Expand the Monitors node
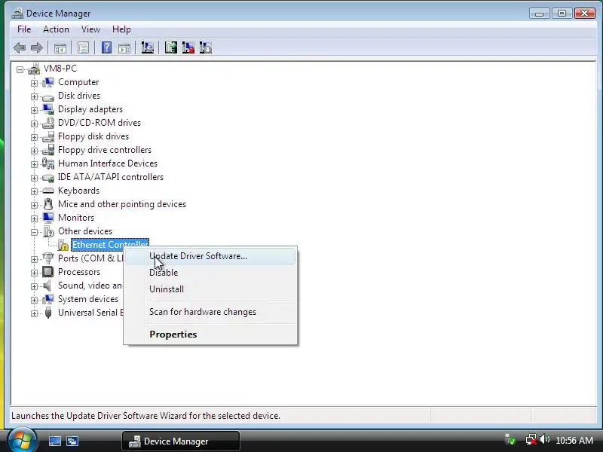 click(x=34, y=218)
